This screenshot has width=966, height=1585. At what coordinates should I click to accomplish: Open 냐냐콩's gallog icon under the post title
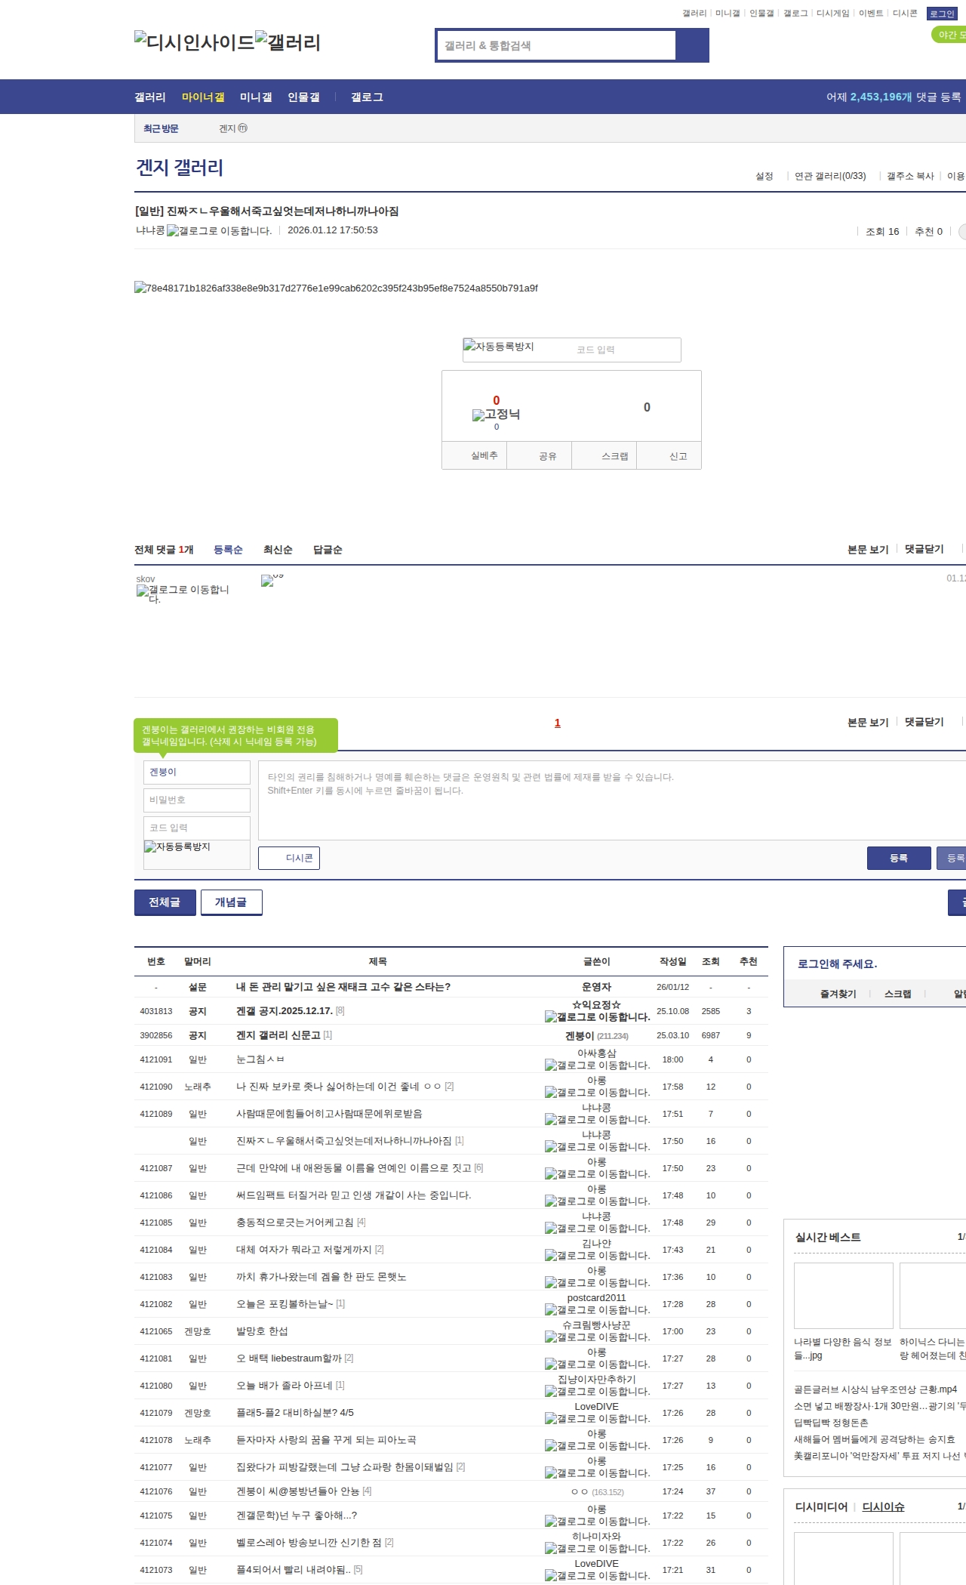coord(218,231)
